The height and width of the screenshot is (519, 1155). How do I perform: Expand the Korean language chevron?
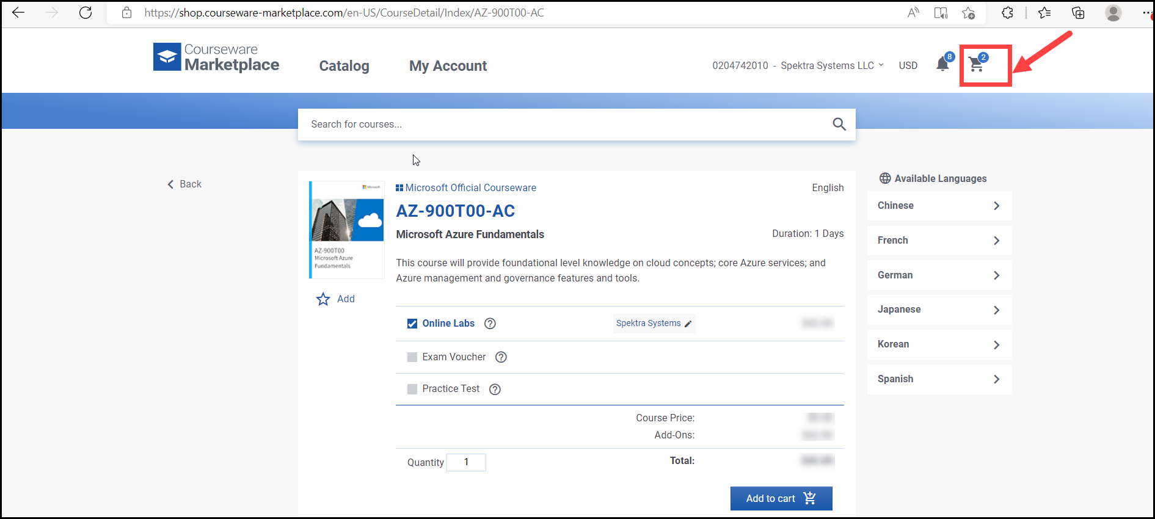point(996,345)
